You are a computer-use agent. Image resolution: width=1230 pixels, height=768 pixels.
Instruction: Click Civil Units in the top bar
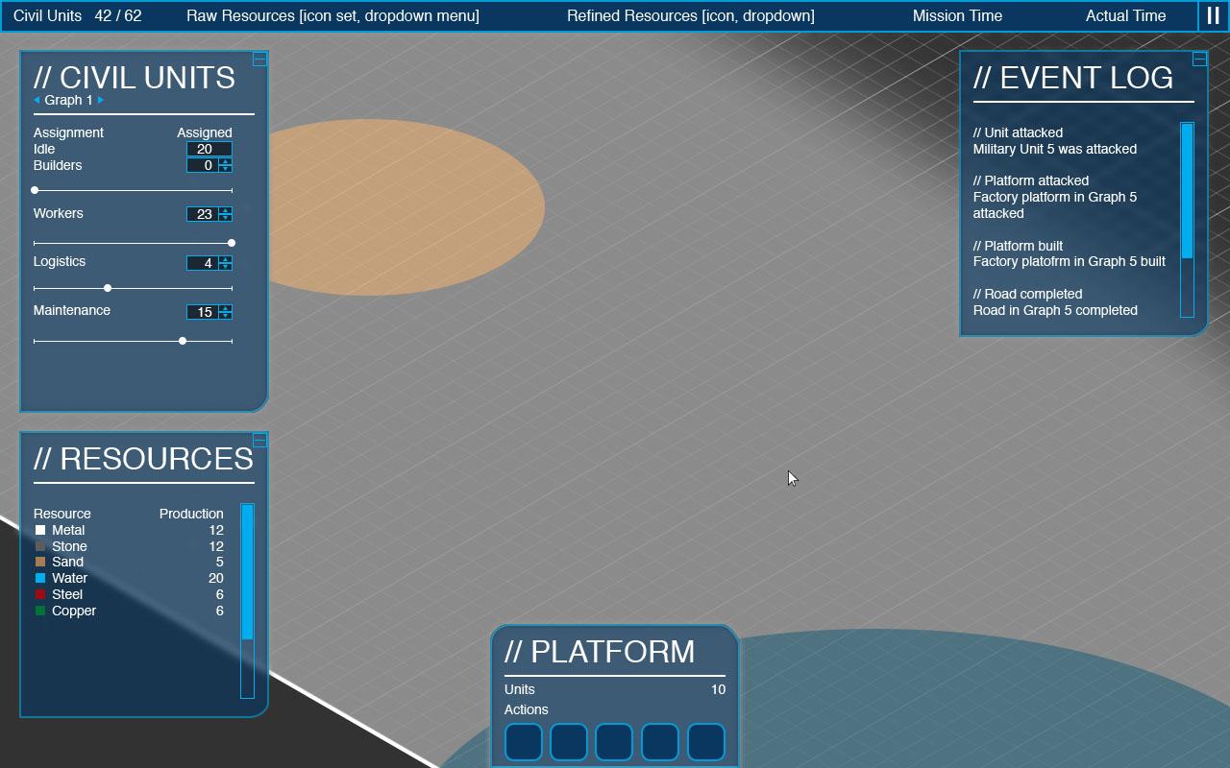pyautogui.click(x=77, y=15)
